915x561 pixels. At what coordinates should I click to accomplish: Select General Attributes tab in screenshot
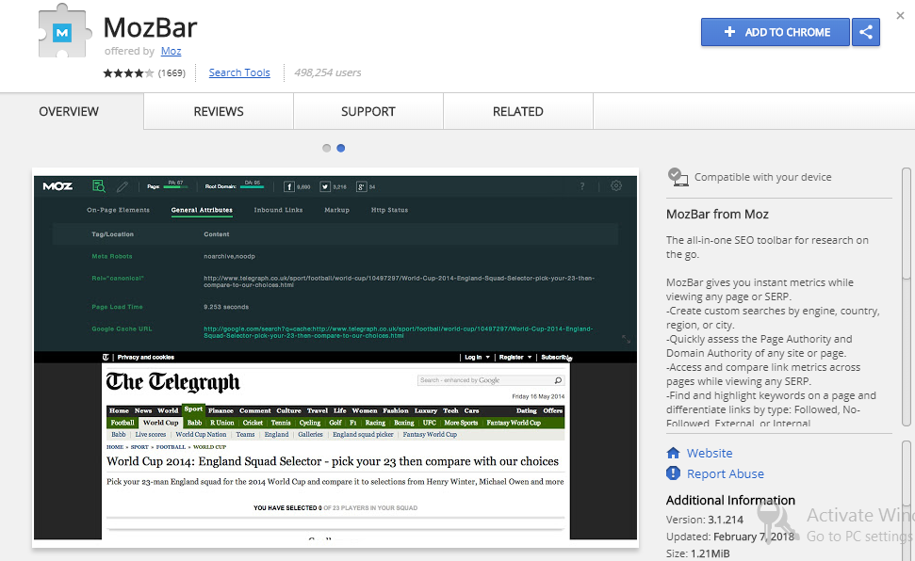click(202, 210)
